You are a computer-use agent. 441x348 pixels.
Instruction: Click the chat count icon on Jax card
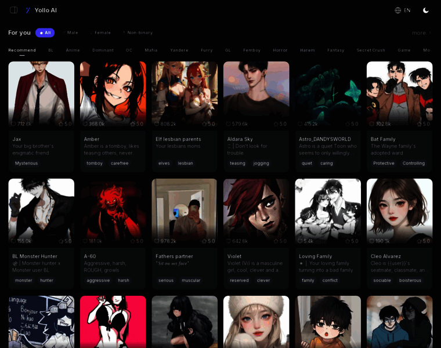tap(14, 124)
